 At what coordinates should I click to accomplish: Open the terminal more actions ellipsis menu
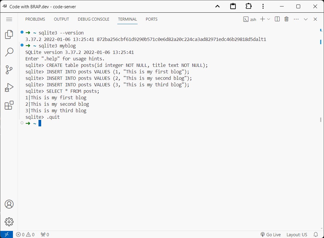[296, 19]
